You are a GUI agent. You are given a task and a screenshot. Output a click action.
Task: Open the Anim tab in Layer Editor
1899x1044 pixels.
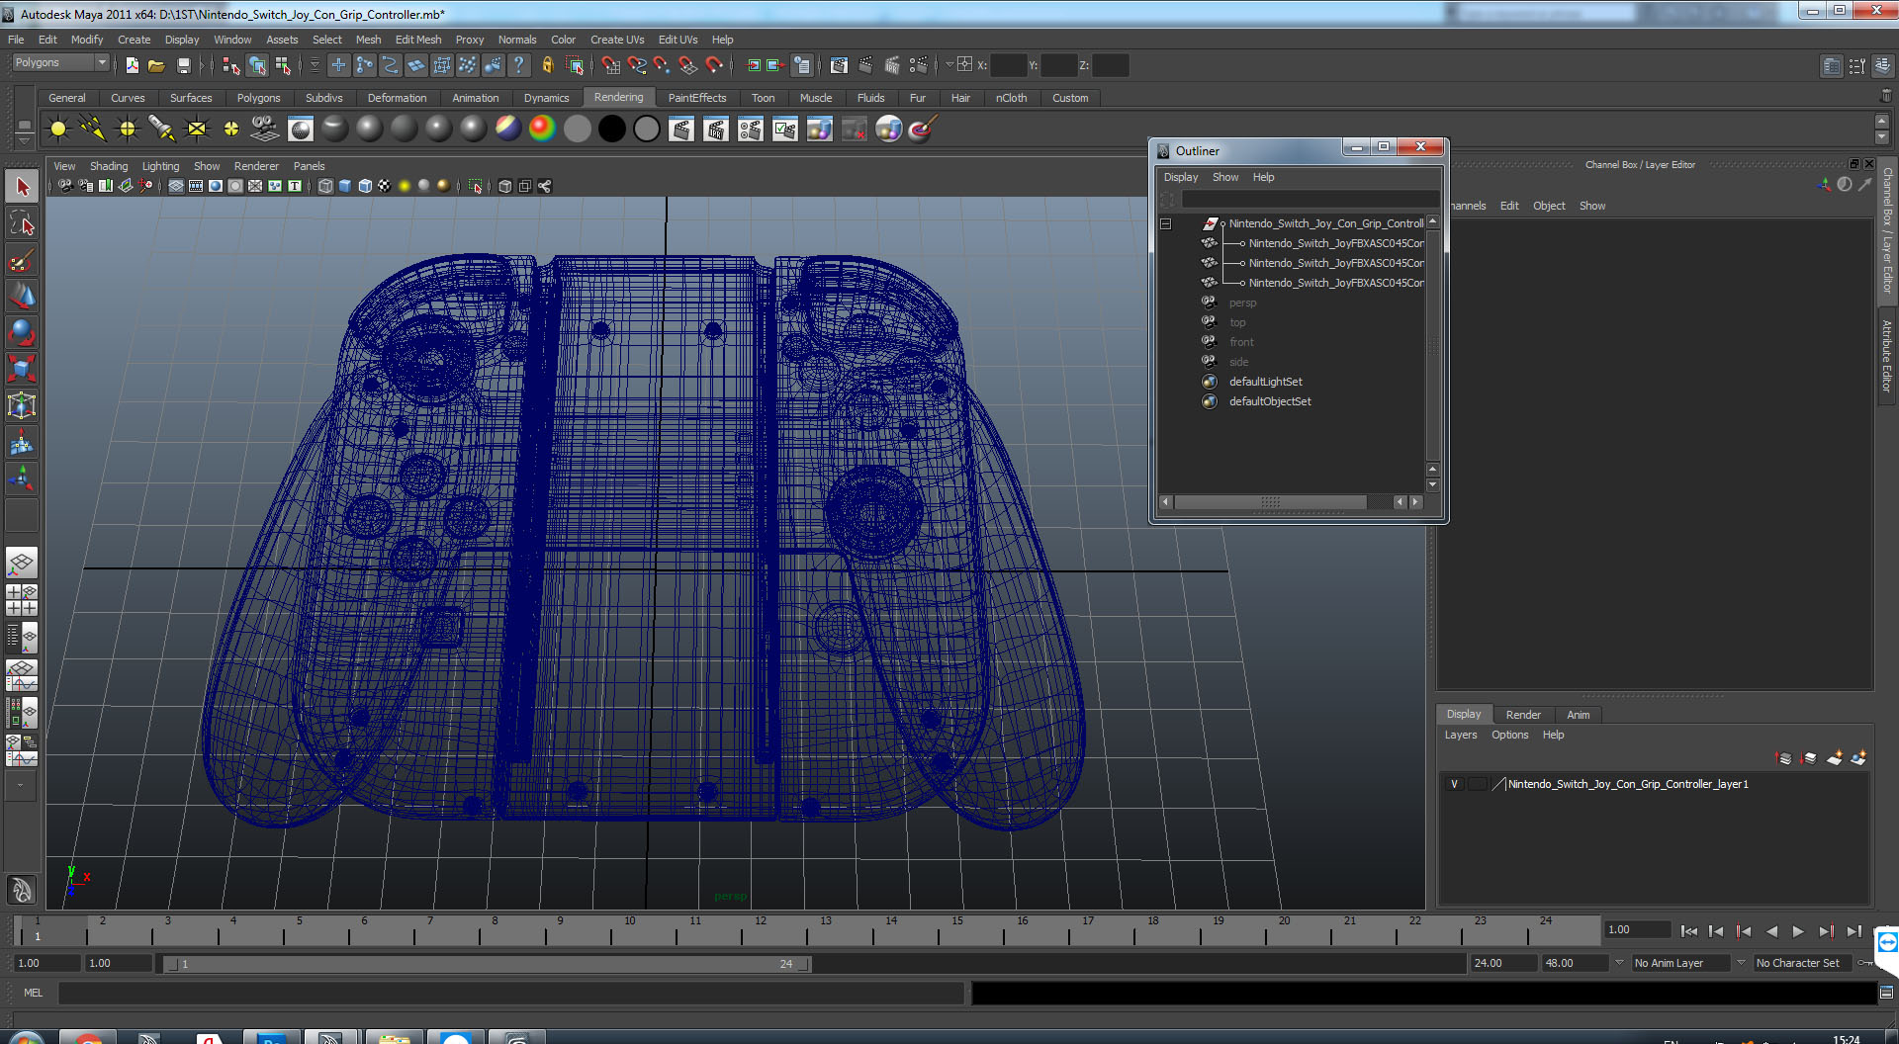click(1579, 715)
